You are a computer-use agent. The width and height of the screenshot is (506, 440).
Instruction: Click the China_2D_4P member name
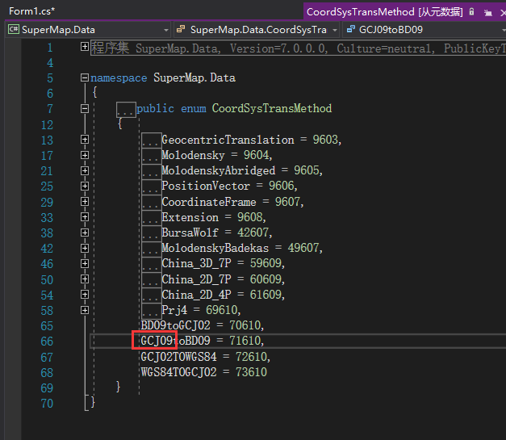[197, 295]
